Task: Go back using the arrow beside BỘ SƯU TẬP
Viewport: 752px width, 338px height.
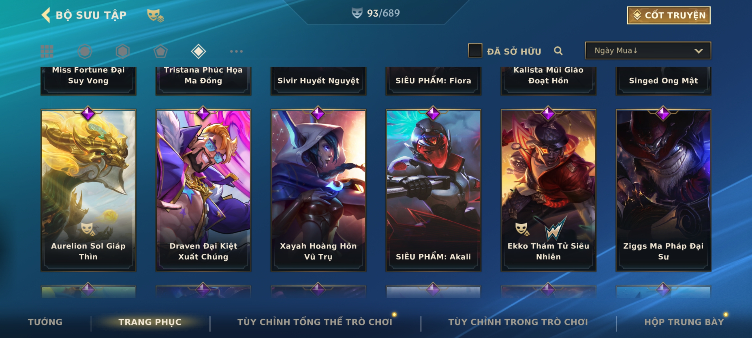Action: (x=46, y=15)
